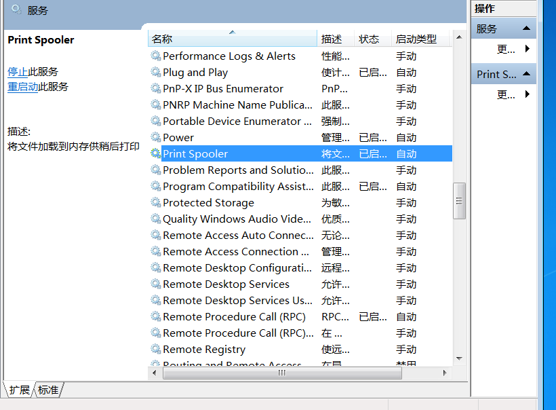Click the 为敏... description of Protected Storage
Viewport: 556px width, 410px height.
[x=336, y=203]
